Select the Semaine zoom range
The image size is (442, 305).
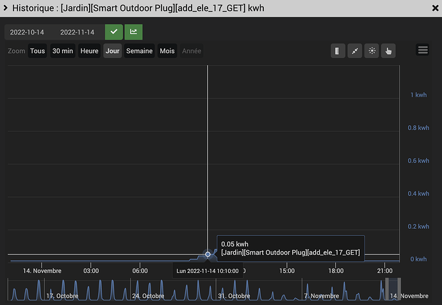[x=139, y=51]
